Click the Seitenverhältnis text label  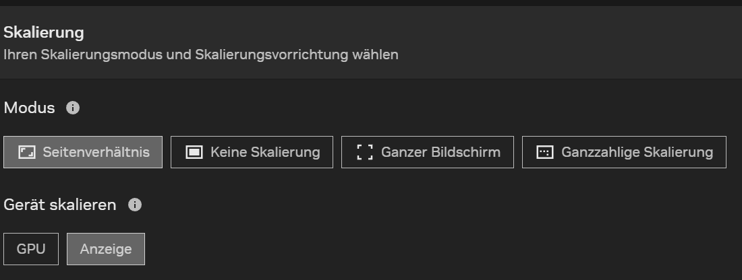pyautogui.click(x=96, y=152)
